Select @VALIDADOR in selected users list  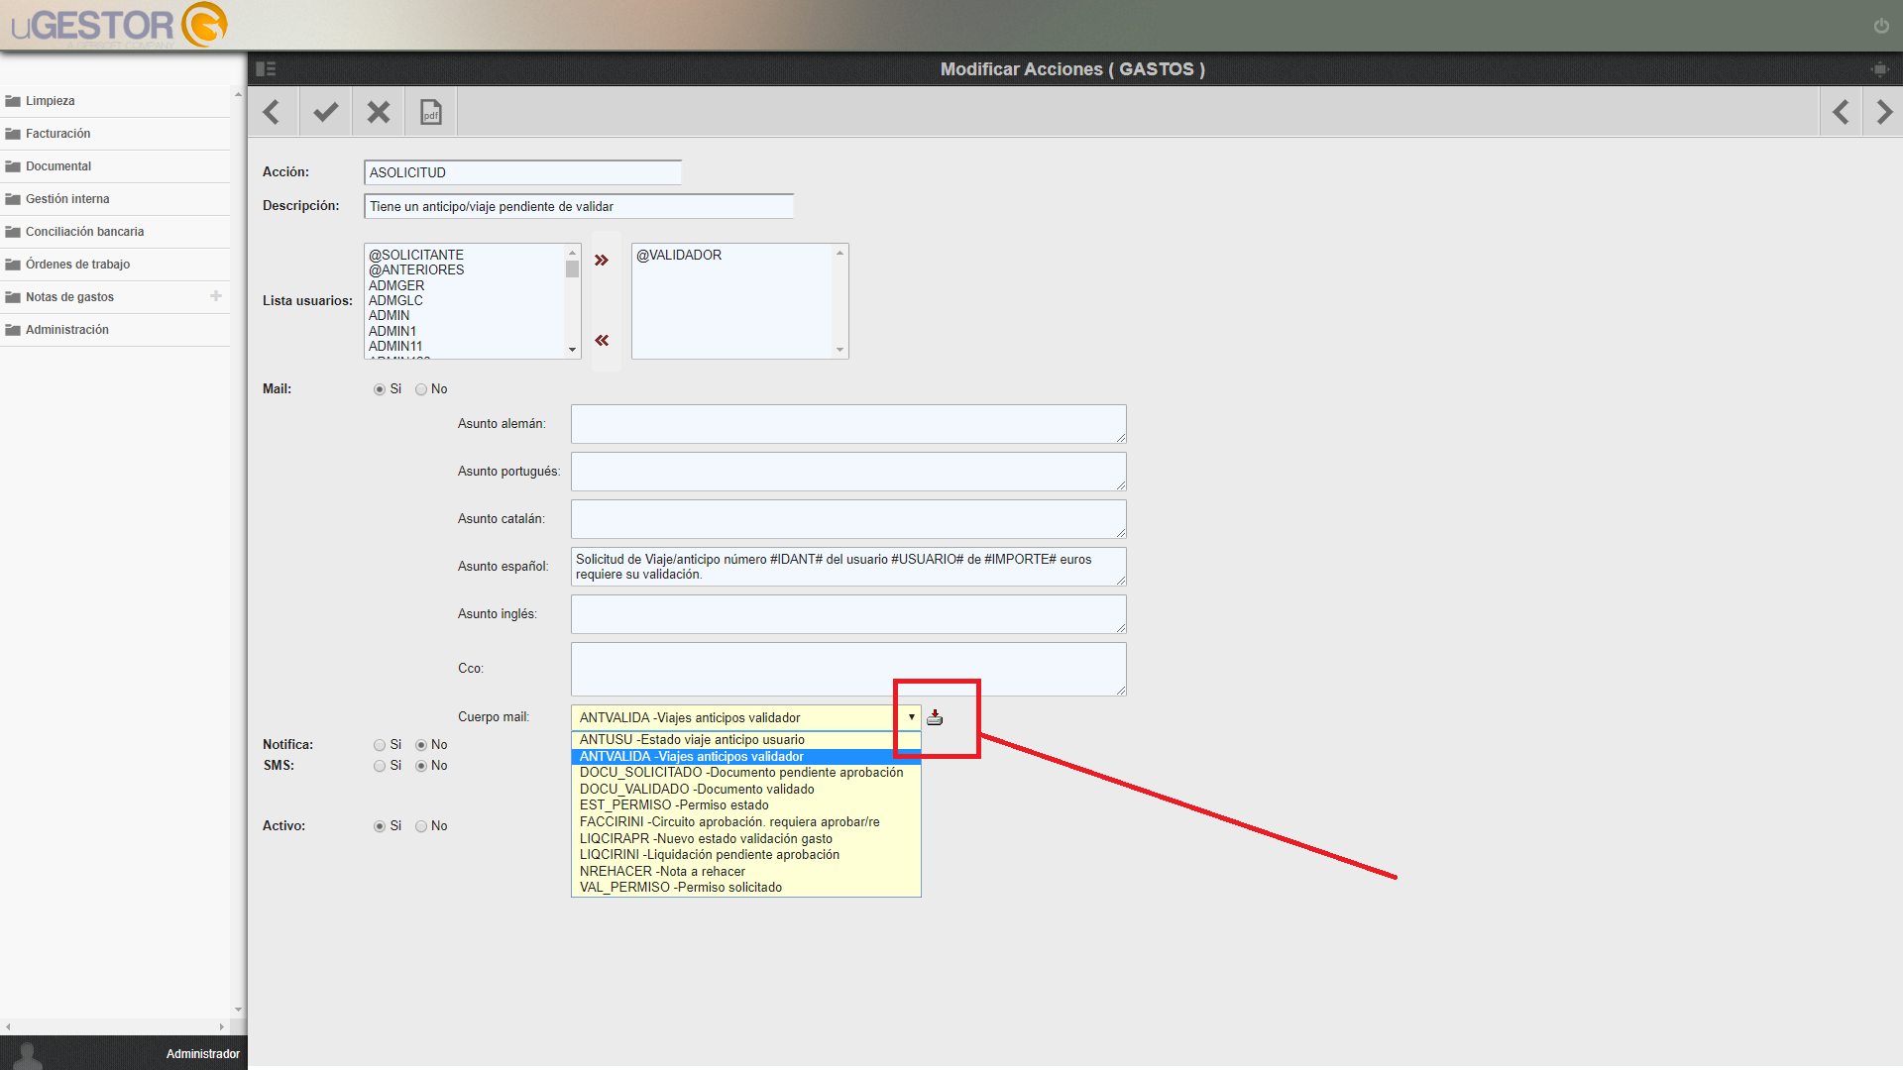pos(679,255)
